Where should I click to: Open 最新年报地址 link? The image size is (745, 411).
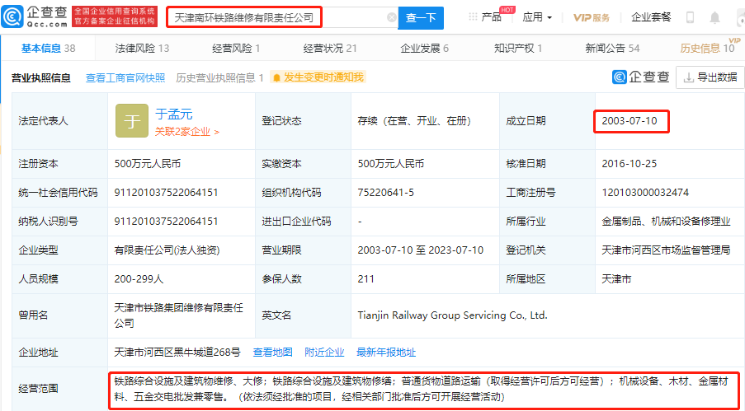pos(386,353)
